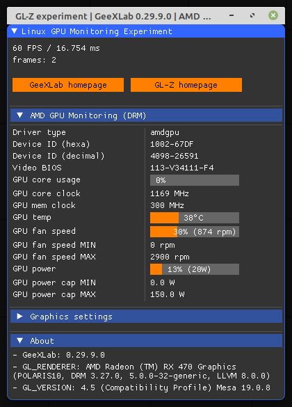Screen dimensions: 292x407
Task: Click the '4098-26591' value
Action: coord(175,156)
